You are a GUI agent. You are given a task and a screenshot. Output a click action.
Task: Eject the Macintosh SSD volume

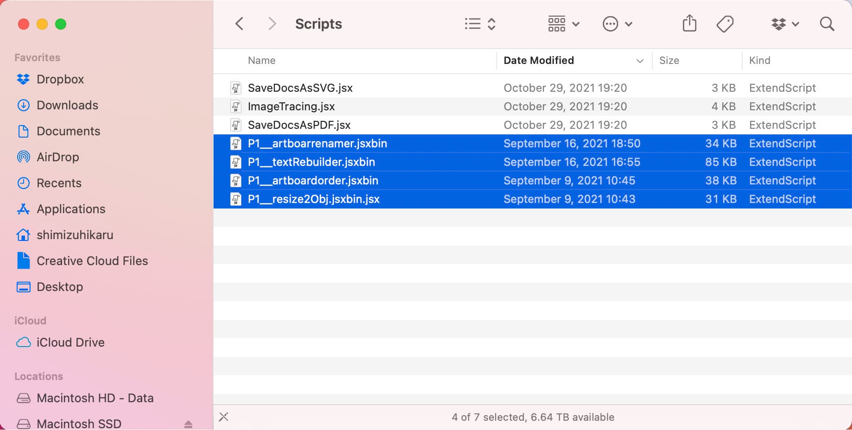[x=188, y=424]
